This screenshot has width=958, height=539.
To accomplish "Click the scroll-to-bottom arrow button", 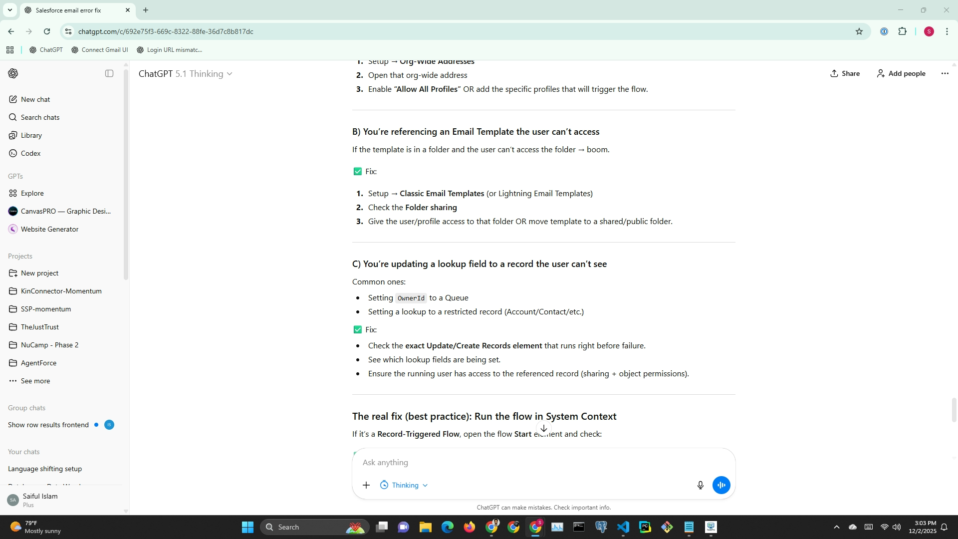I will tap(544, 428).
